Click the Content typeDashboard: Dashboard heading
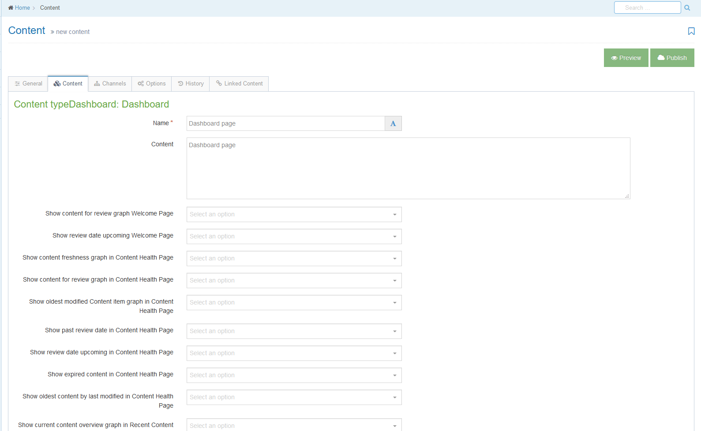The width and height of the screenshot is (701, 431). [x=91, y=104]
